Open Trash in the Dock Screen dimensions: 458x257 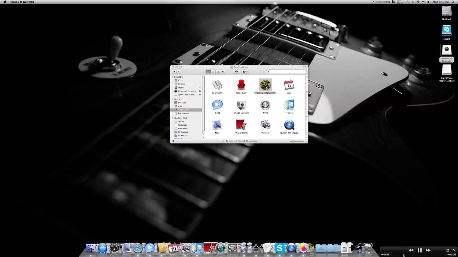coord(367,248)
